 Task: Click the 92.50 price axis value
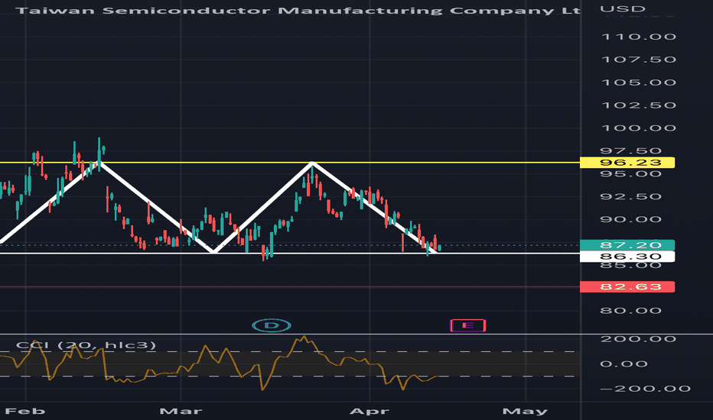point(630,196)
